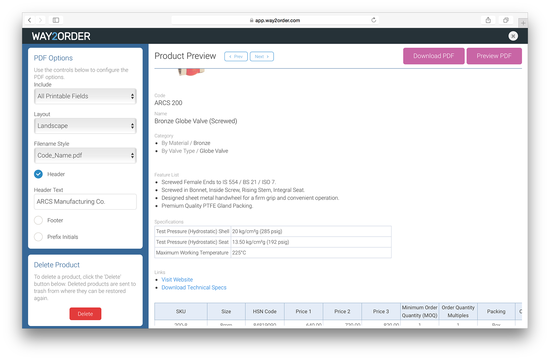Viewport: 550px width, 360px height.
Task: Click the 225°C value cell
Action: coord(311,253)
